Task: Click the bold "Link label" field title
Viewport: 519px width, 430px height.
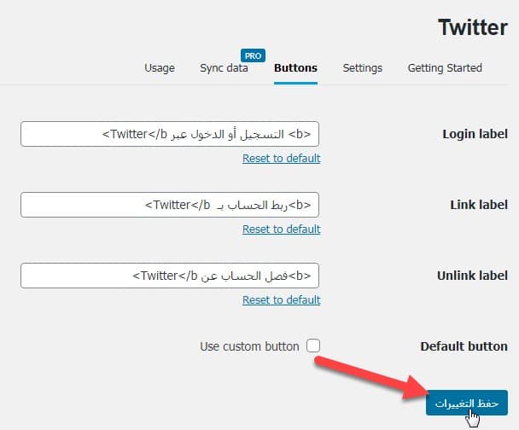Action: point(479,205)
